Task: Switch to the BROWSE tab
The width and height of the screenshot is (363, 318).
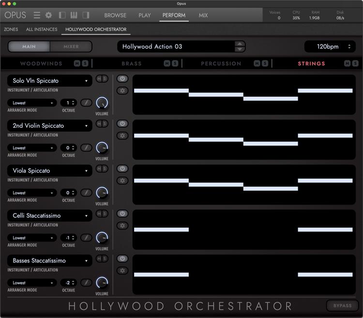Action: coord(115,15)
